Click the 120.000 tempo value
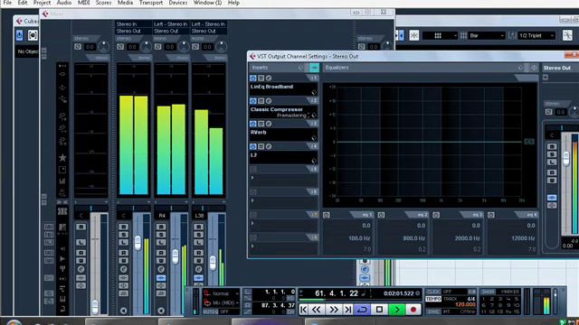Image resolution: width=579 pixels, height=325 pixels. (465, 305)
